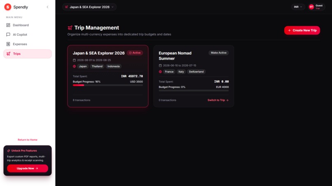Click the USD 3500 budget amount
Viewport: 332px width, 186px height.
tap(136, 82)
